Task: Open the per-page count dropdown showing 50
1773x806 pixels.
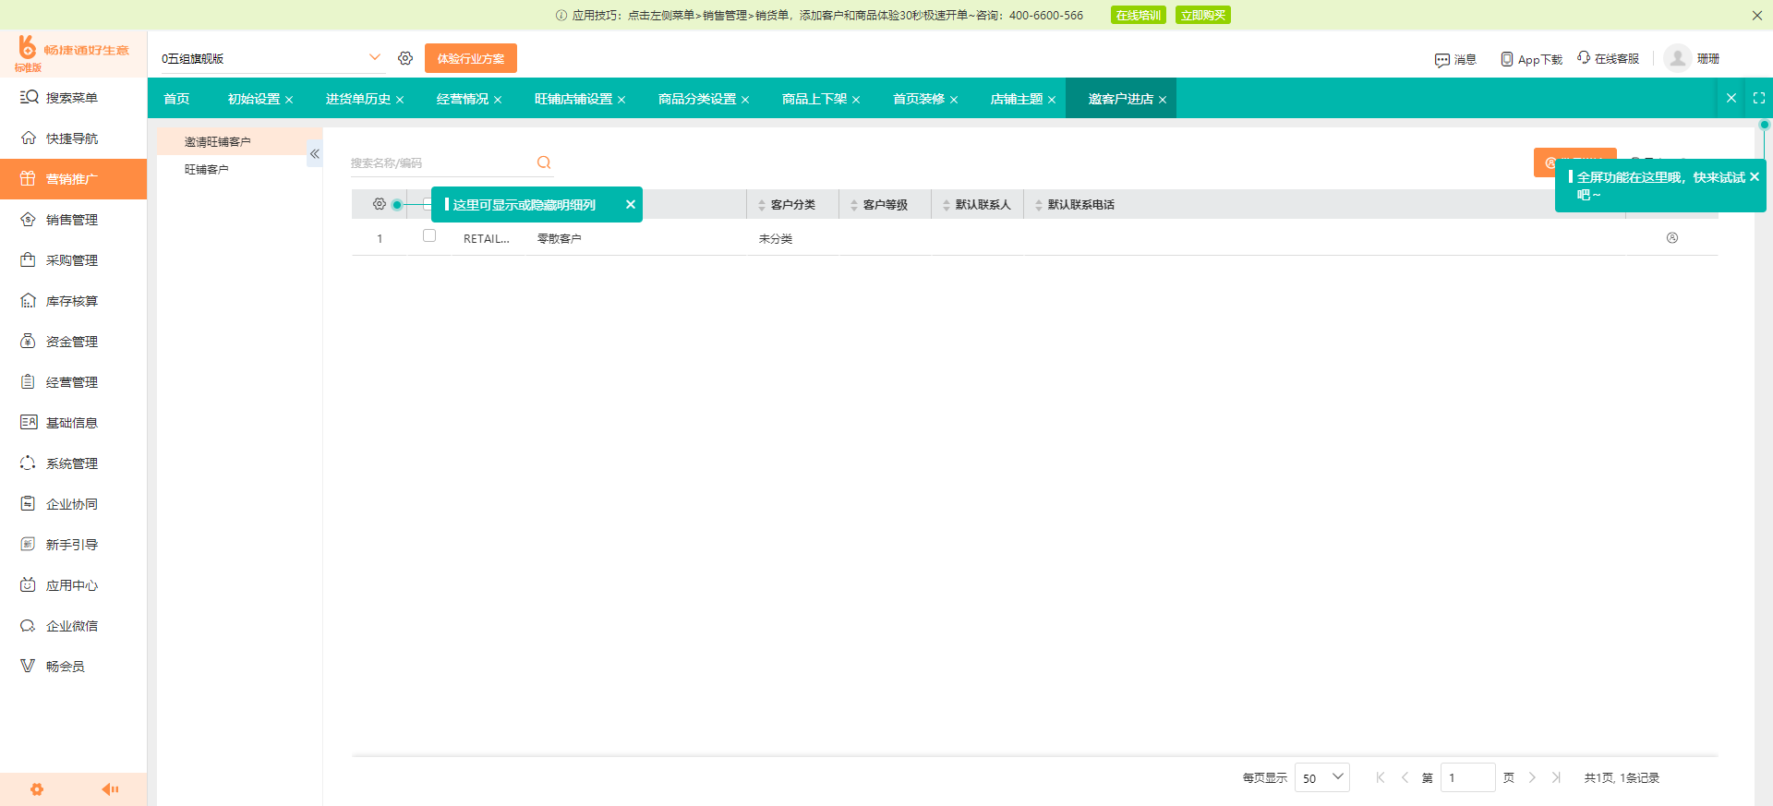Action: click(1322, 777)
